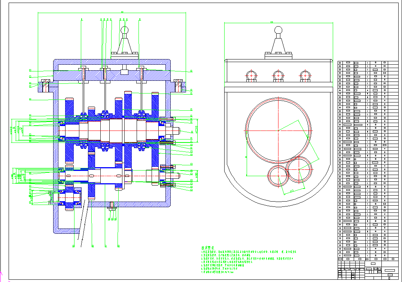Select the main shaft's protruding right end
402x282 pixels.
point(176,131)
